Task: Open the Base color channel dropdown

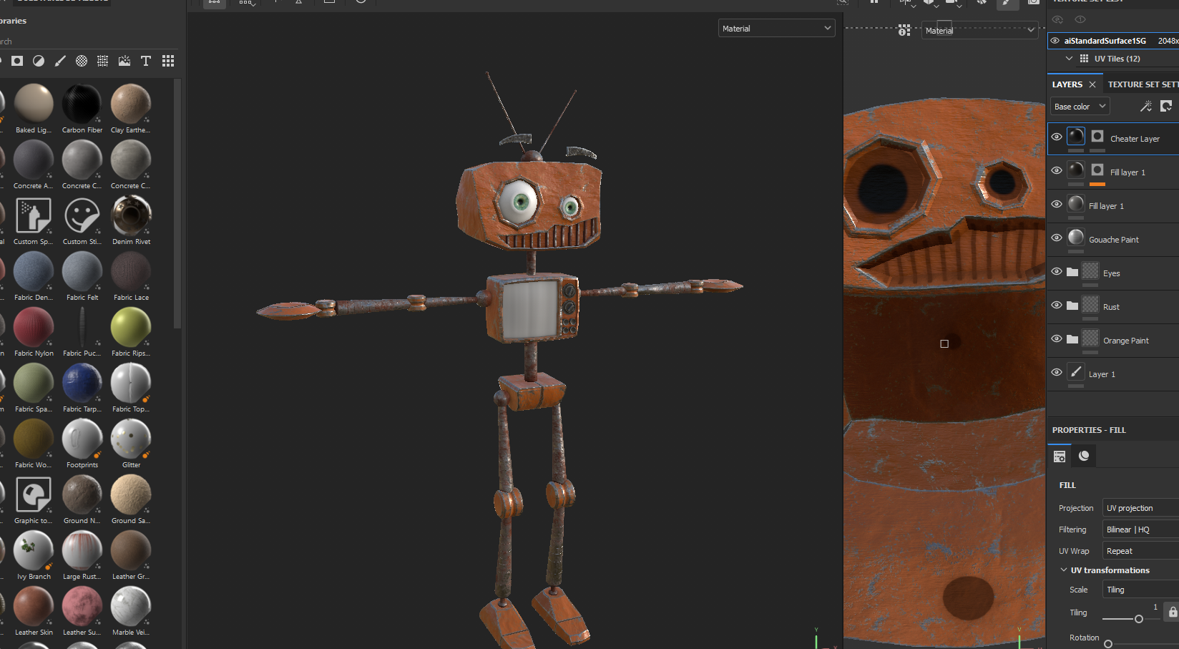Action: (x=1080, y=107)
